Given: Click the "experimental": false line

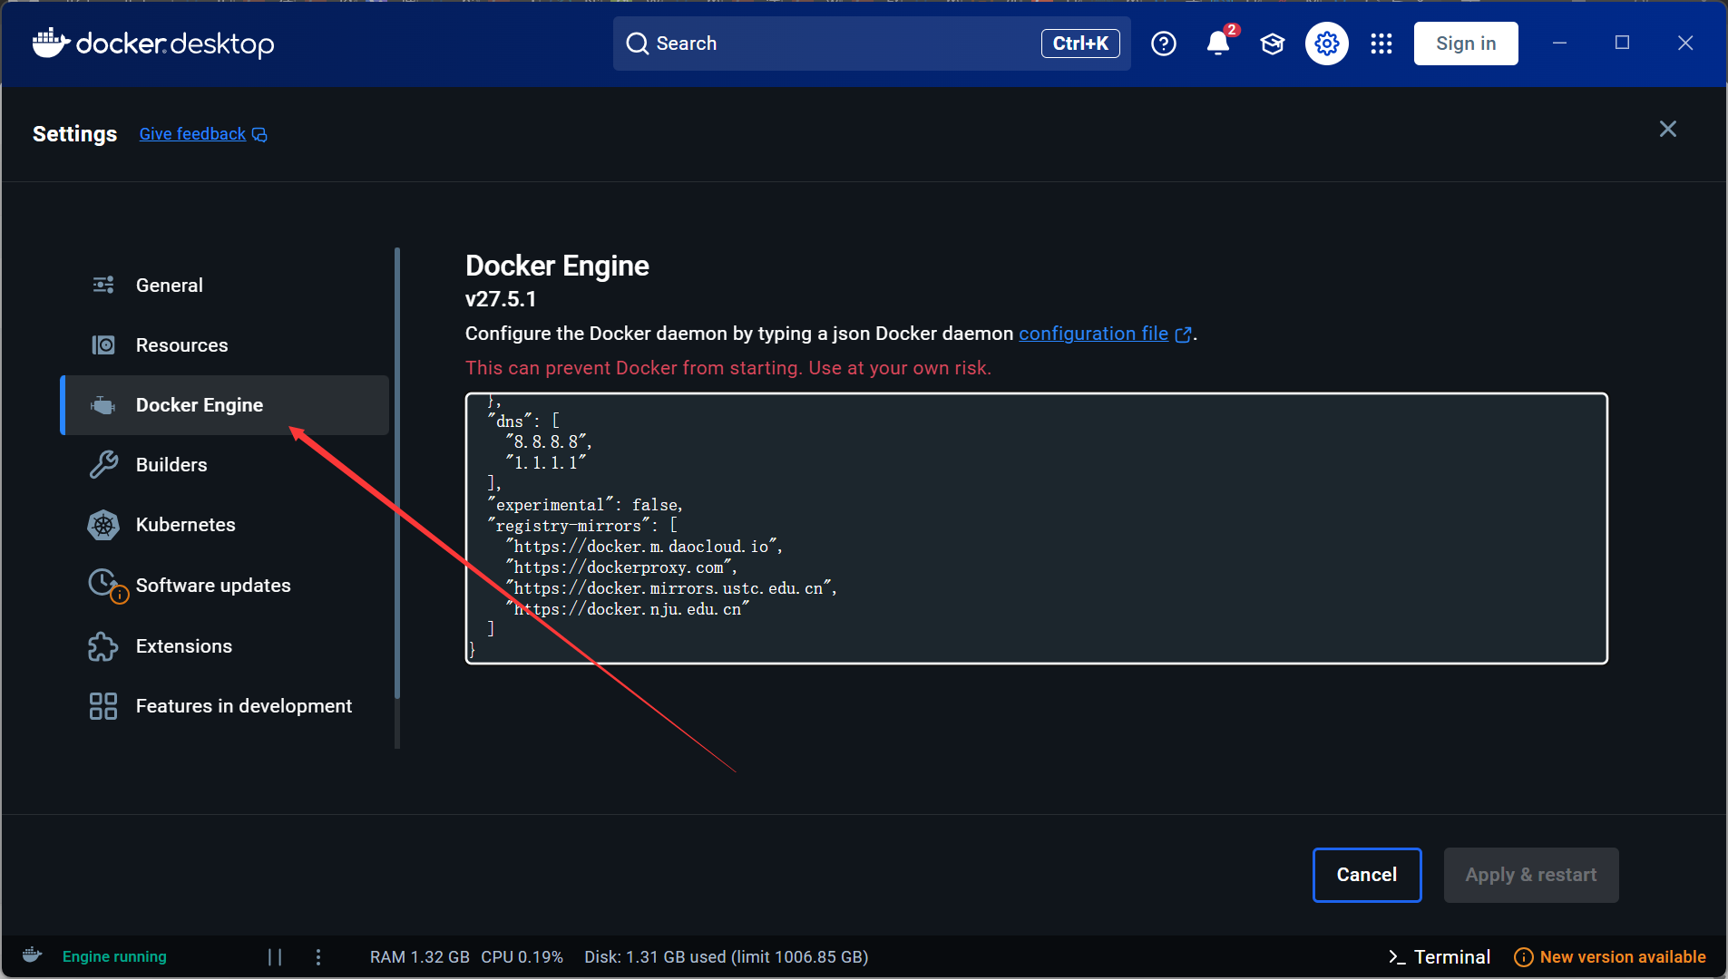Looking at the screenshot, I should click(585, 505).
